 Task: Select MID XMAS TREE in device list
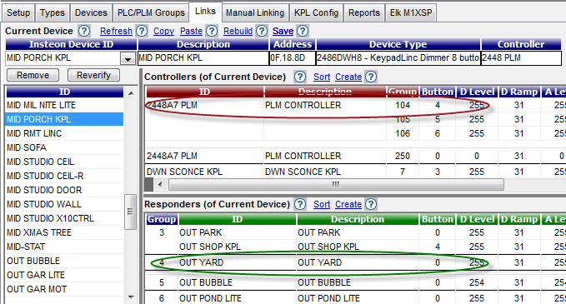(x=65, y=232)
